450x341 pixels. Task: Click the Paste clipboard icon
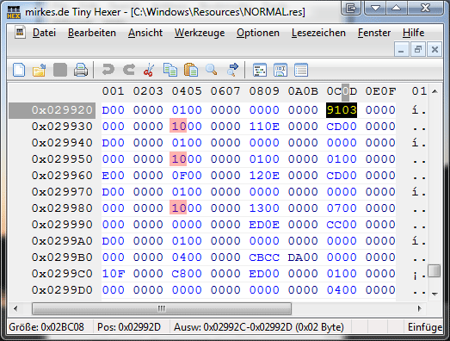click(x=190, y=70)
